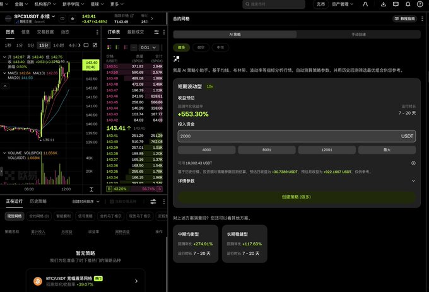Image resolution: width=429 pixels, height=292 pixels.
Task: Click the AI assistant pixel icon
Action: click(177, 59)
